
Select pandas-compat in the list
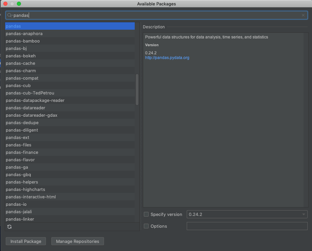click(70, 78)
